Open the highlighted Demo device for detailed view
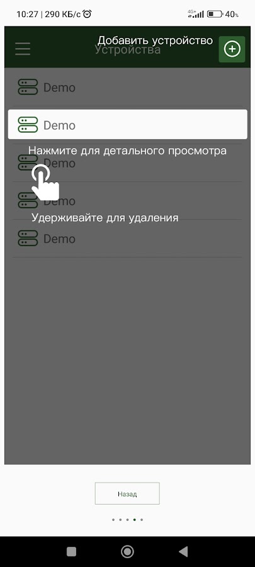This screenshot has height=567, width=255. click(x=127, y=124)
